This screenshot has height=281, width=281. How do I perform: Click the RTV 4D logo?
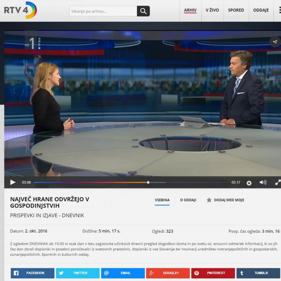(21, 10)
